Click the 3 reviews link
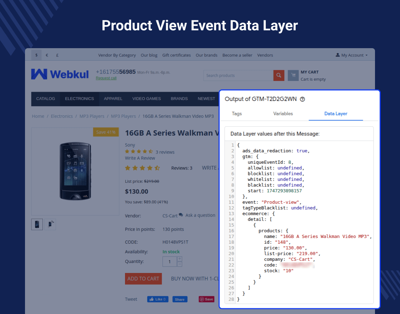The image size is (400, 314). click(x=165, y=152)
